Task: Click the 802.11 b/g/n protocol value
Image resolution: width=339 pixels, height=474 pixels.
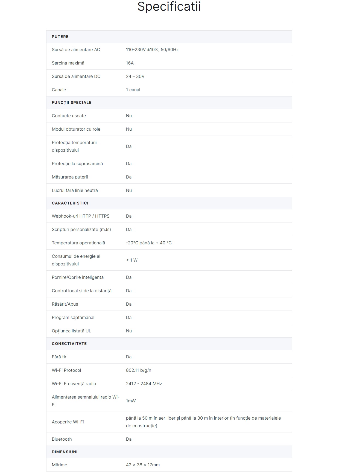Action: pyautogui.click(x=138, y=370)
